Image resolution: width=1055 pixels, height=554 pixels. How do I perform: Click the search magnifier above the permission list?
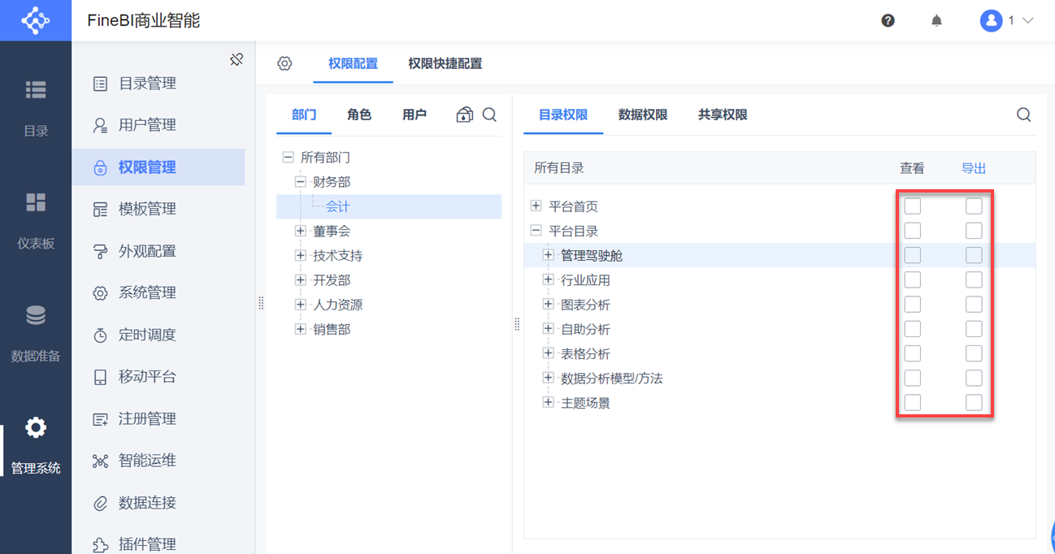tap(1023, 115)
